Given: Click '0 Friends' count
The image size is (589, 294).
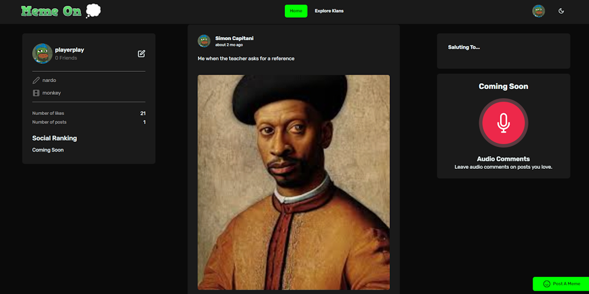Looking at the screenshot, I should 66,58.
